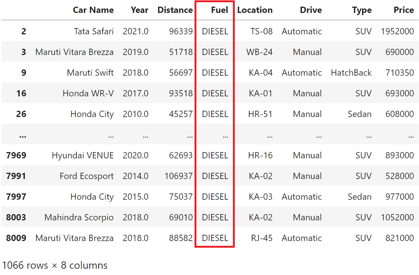Click location KA-04
Viewport: 419px width, 275px height.
coord(261,73)
